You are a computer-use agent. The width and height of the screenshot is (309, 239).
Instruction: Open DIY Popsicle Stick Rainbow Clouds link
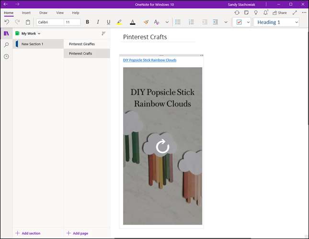[x=149, y=60]
